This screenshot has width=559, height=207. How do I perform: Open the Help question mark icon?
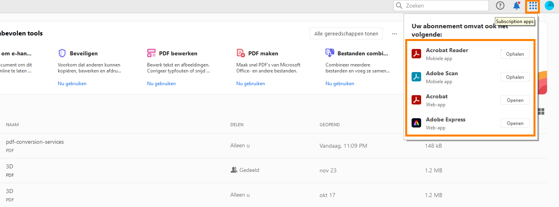[500, 6]
